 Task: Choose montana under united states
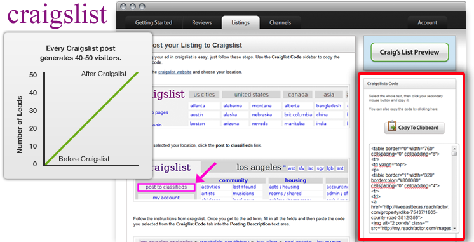click(x=262, y=105)
